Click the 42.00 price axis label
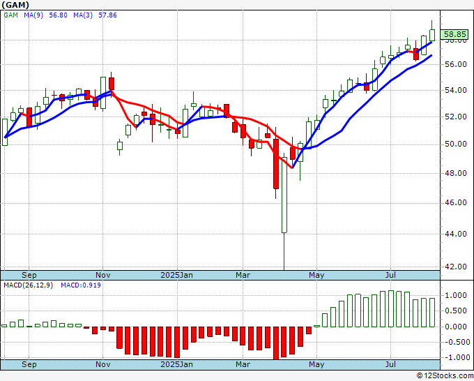Viewport: 474px width, 381px height. coord(456,267)
